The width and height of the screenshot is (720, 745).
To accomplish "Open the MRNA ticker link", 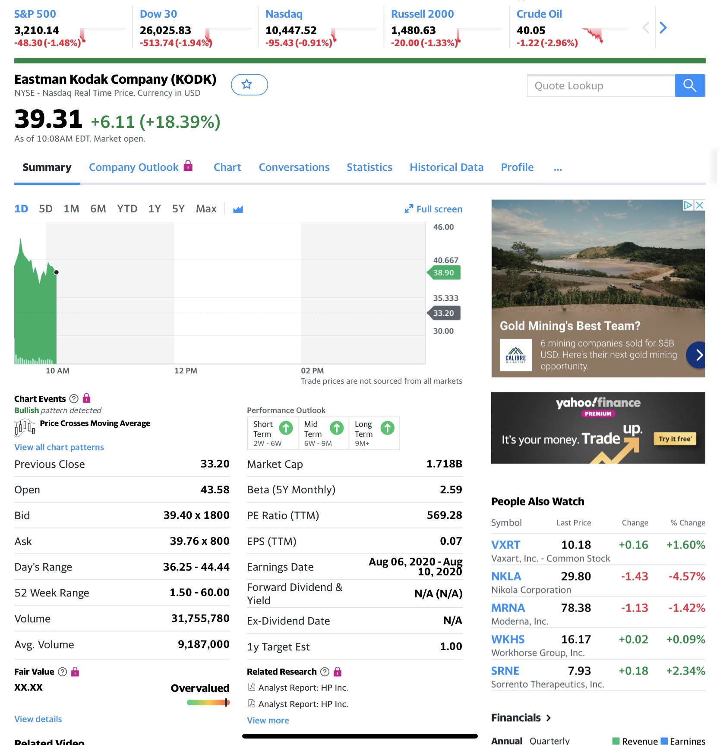I will pyautogui.click(x=508, y=608).
